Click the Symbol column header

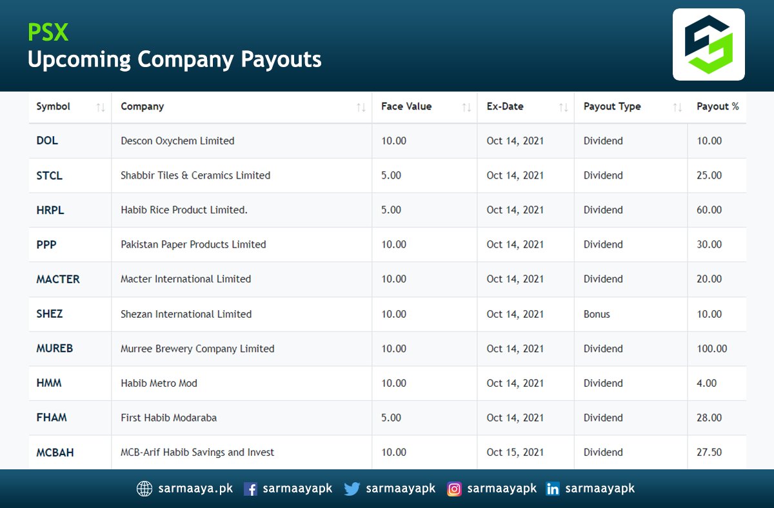pyautogui.click(x=70, y=107)
